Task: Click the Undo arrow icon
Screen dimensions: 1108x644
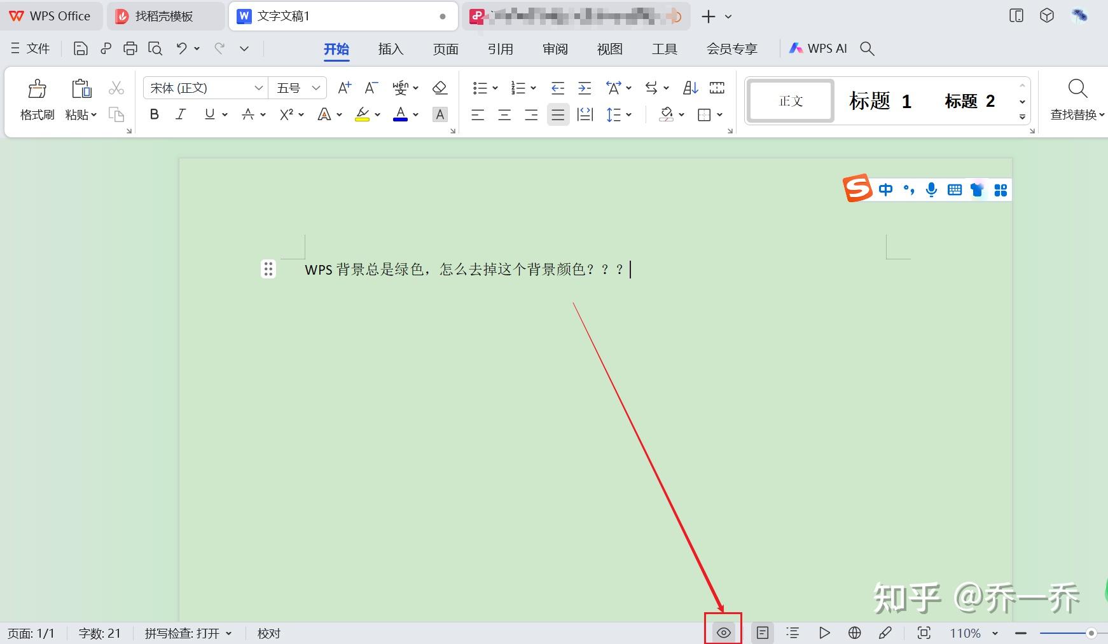Action: point(182,48)
